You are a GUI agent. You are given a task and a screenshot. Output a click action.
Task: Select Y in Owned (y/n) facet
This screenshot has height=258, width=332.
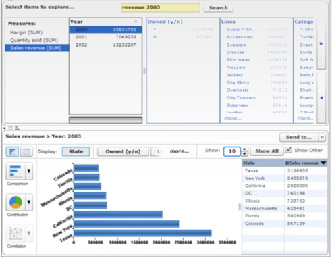tap(183, 29)
